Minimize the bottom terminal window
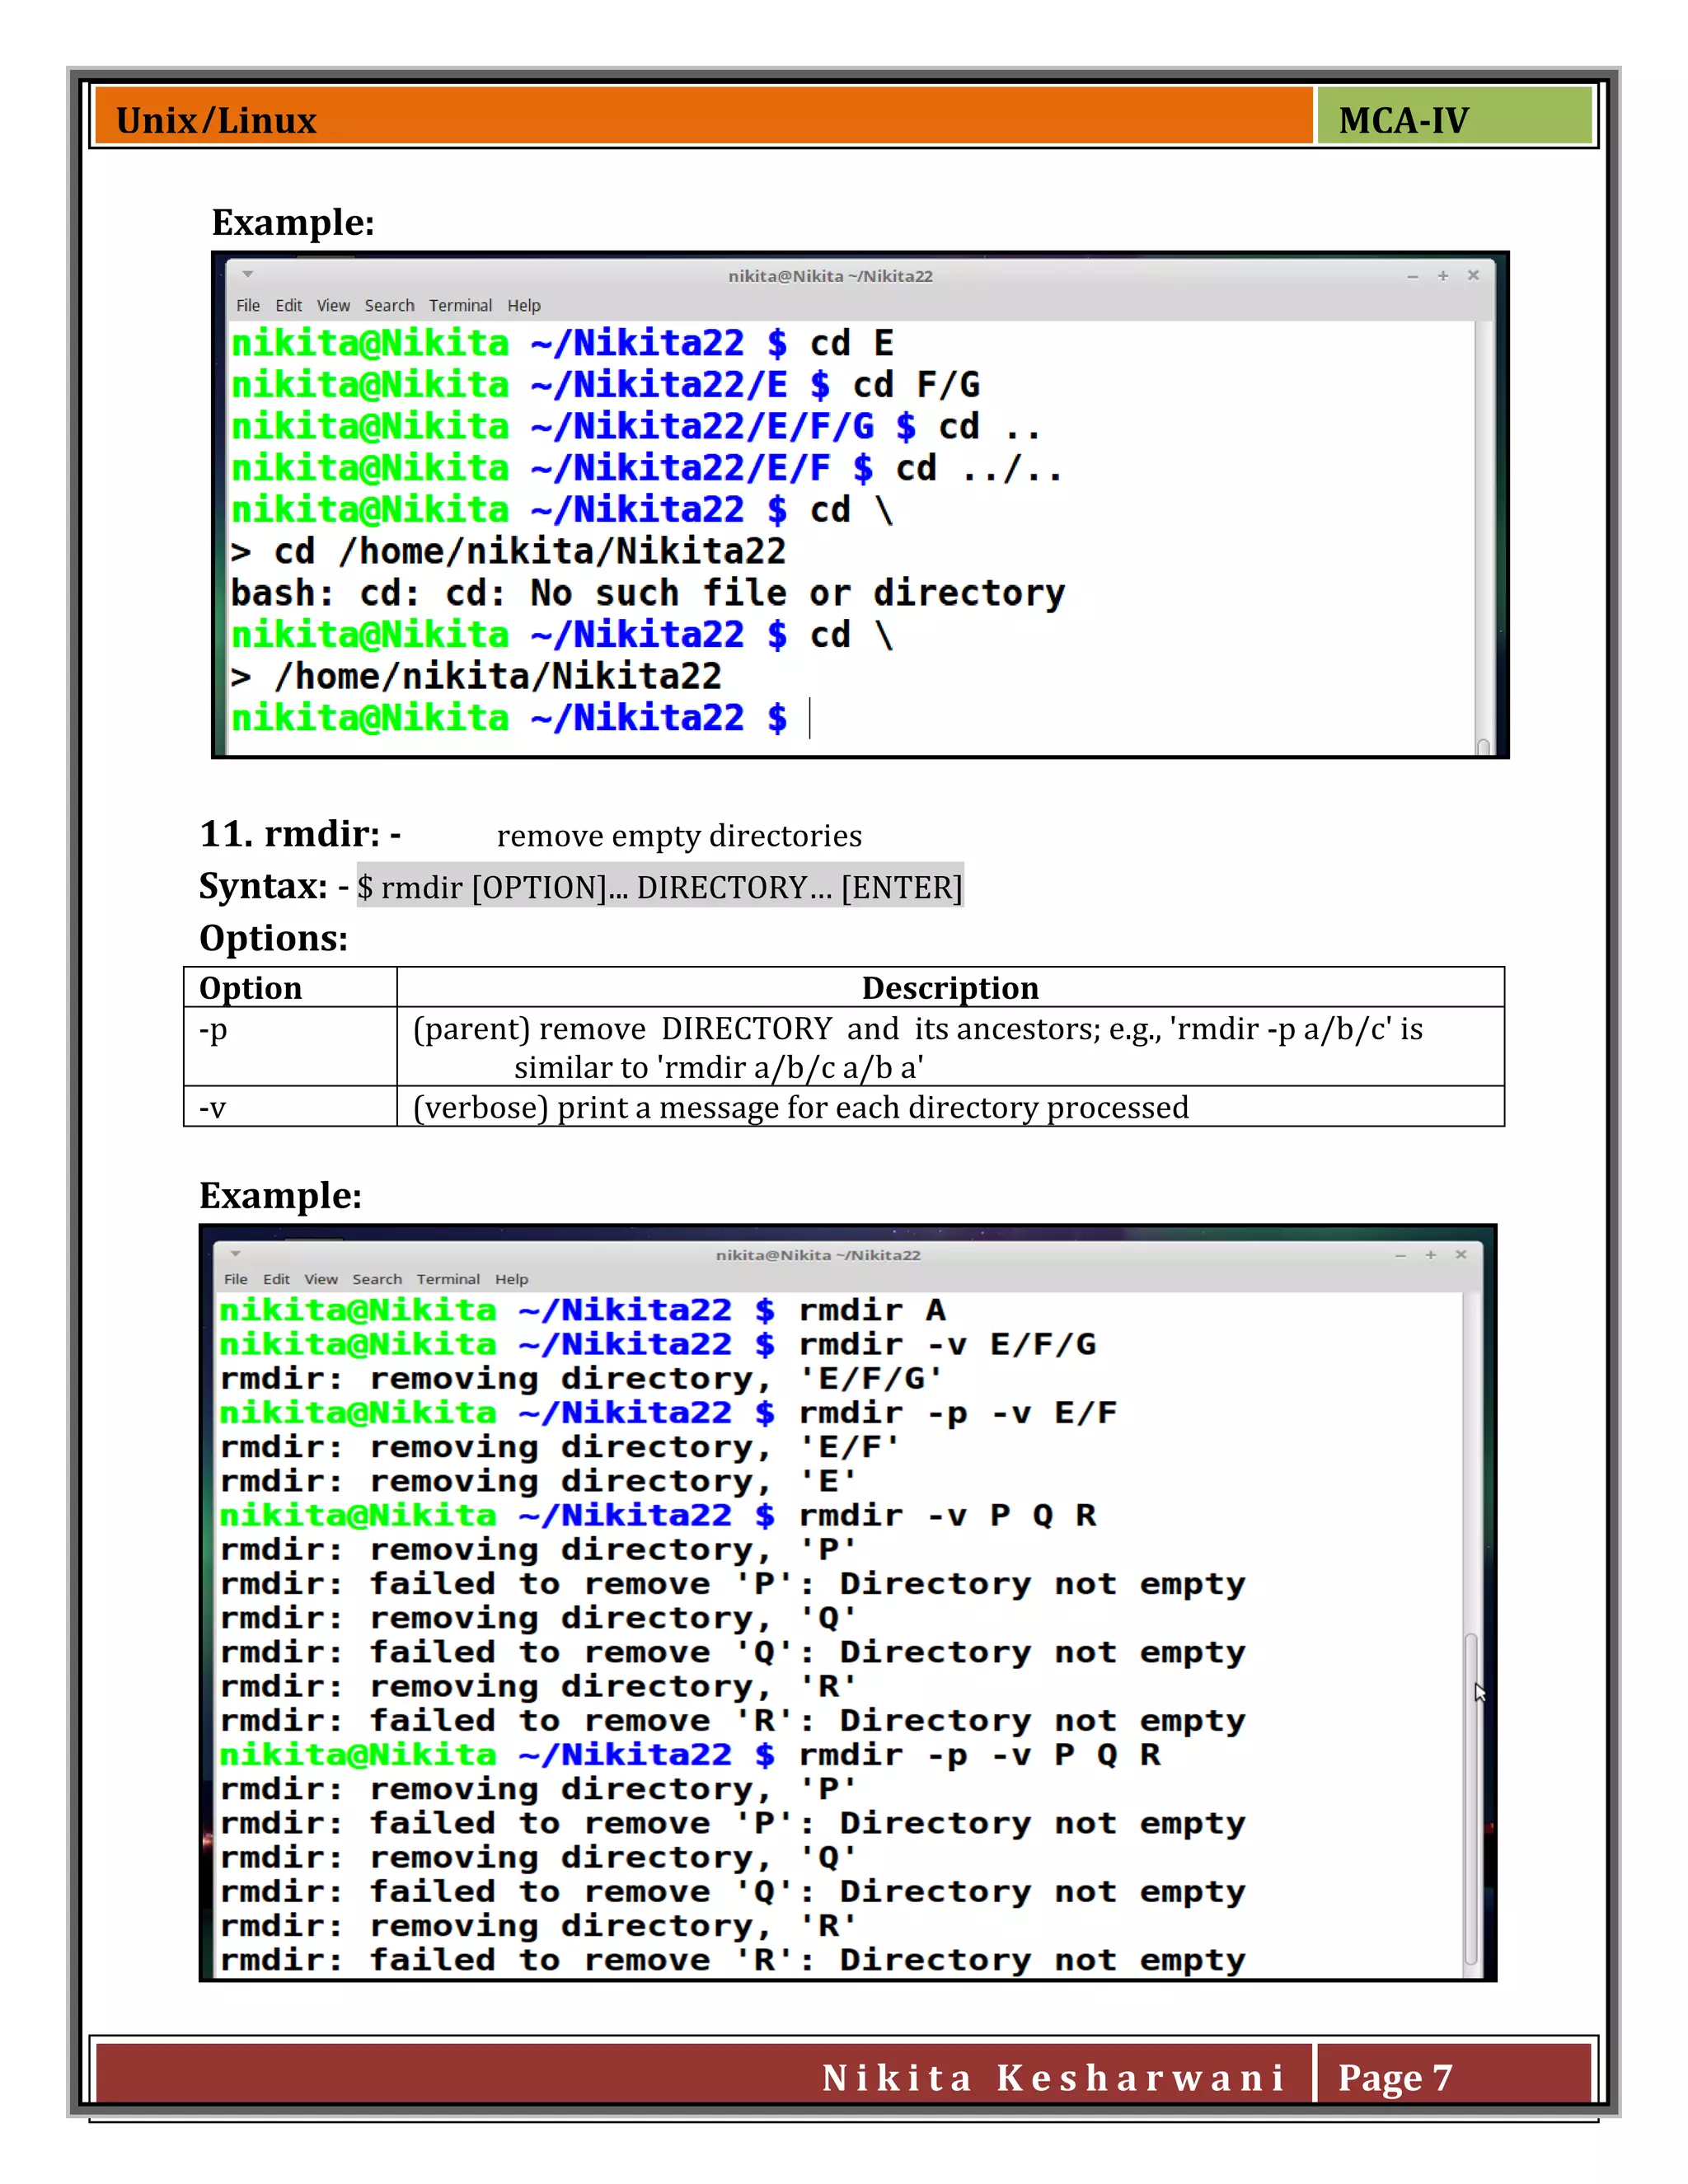The width and height of the screenshot is (1688, 2184). click(x=1400, y=1255)
